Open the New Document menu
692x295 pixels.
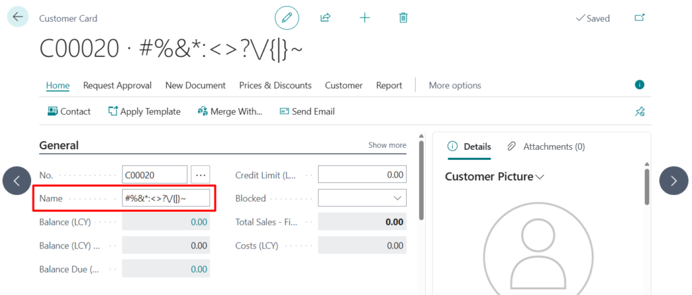pos(195,86)
